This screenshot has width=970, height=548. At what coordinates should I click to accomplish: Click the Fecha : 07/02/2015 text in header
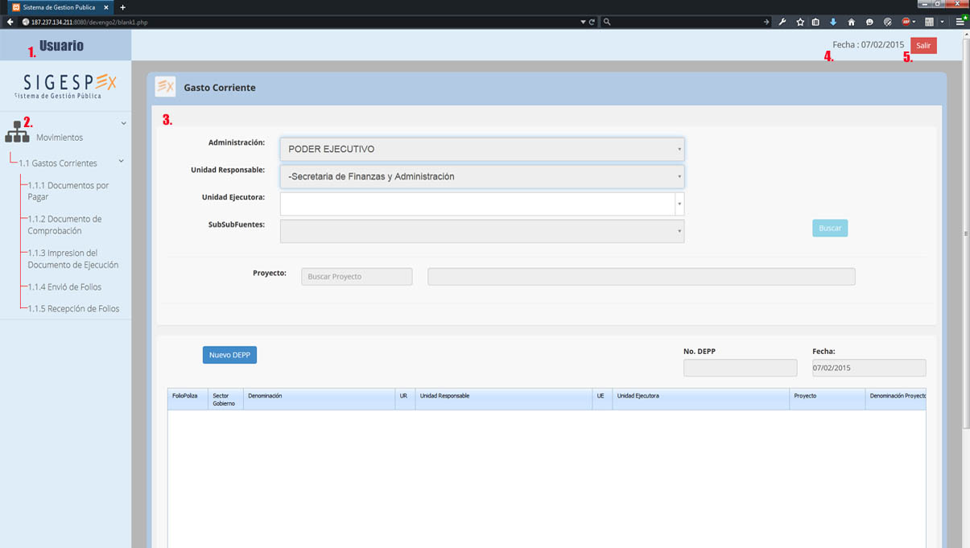869,45
